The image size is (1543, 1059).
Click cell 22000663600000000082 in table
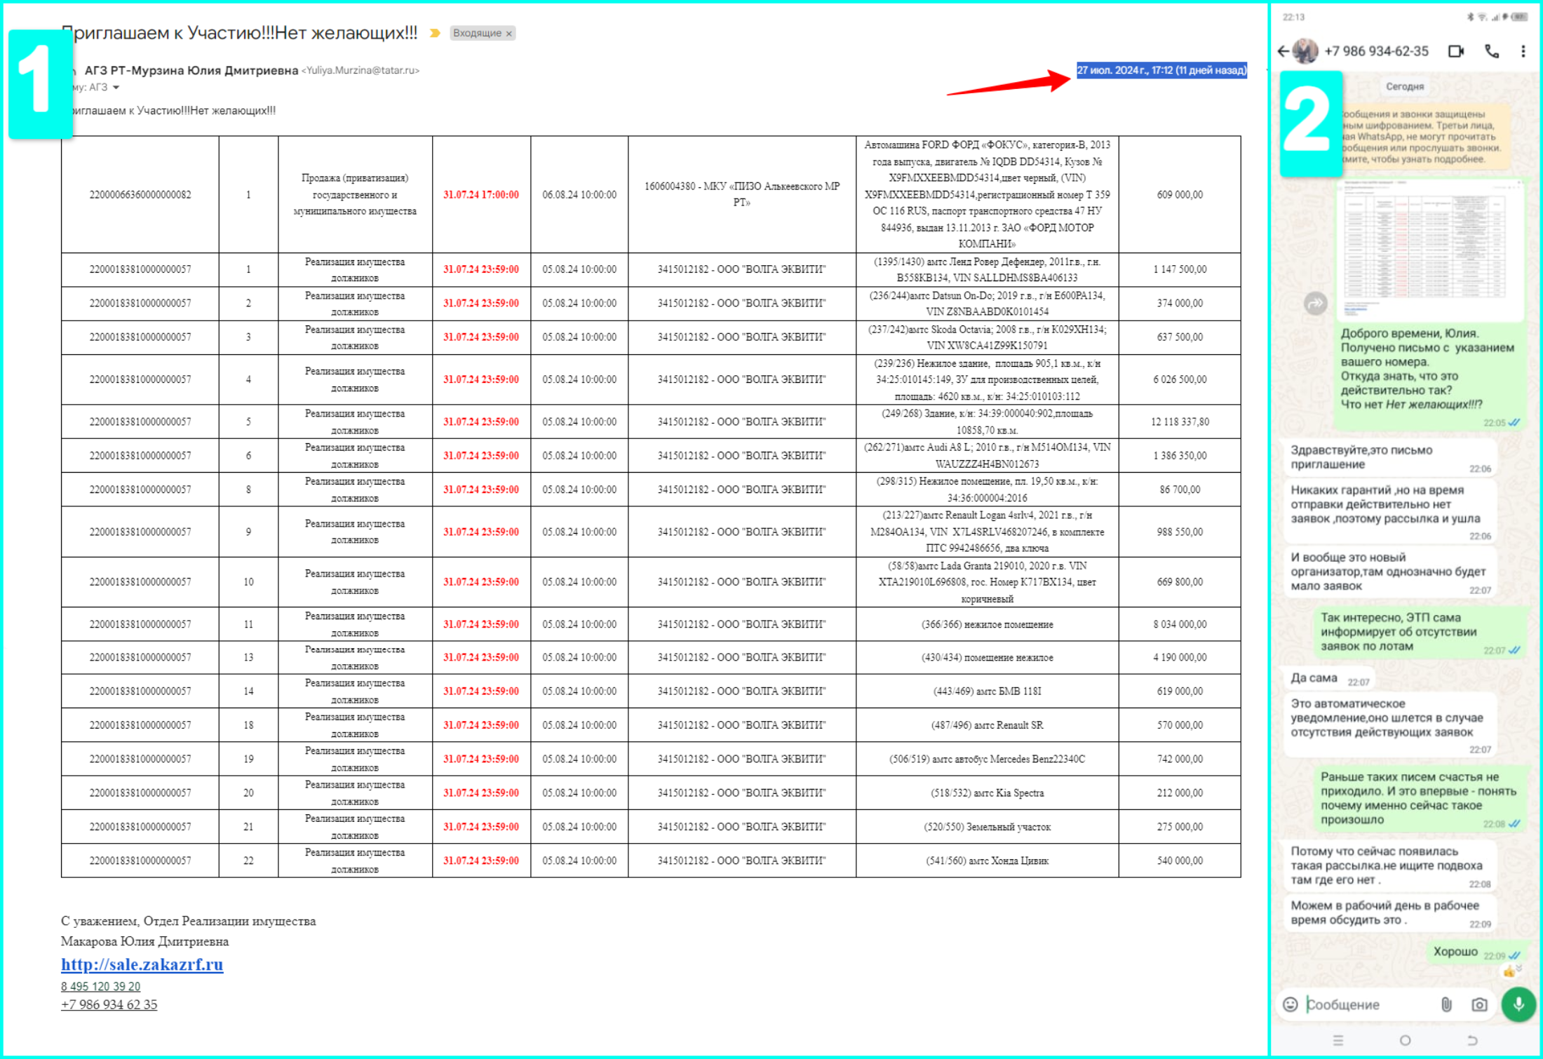[140, 195]
